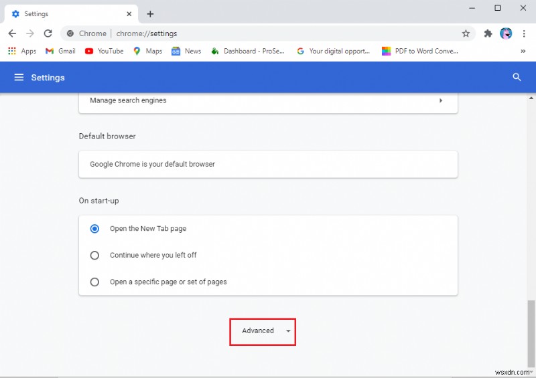Expand the Advanced settings section

pos(263,332)
